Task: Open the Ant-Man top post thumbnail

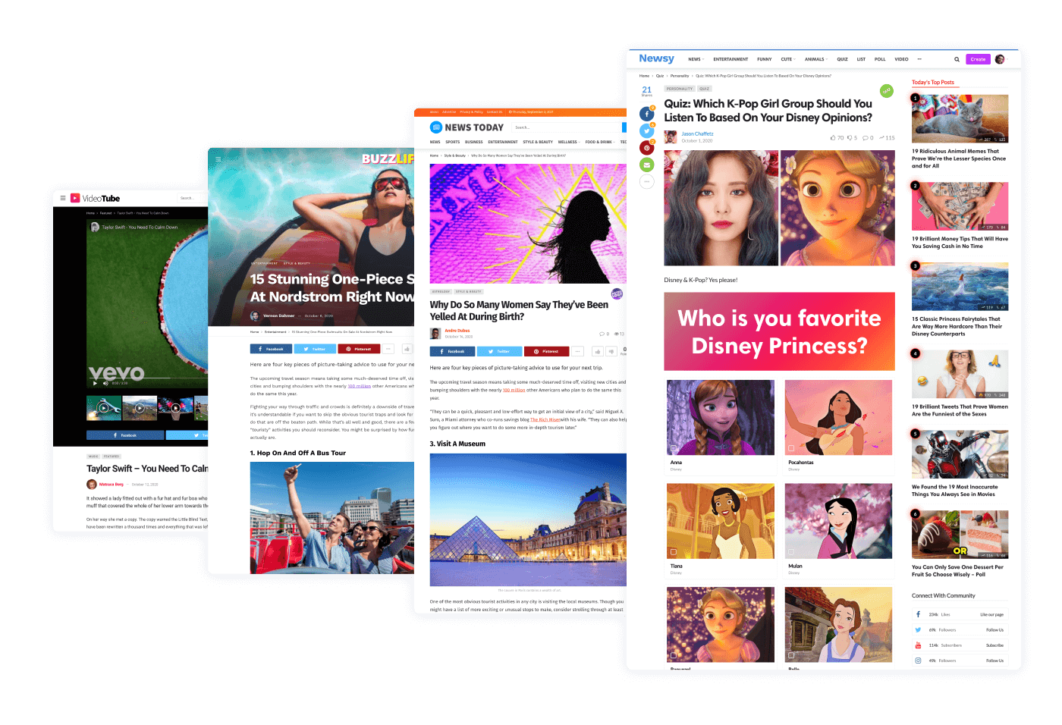Action: tap(960, 454)
